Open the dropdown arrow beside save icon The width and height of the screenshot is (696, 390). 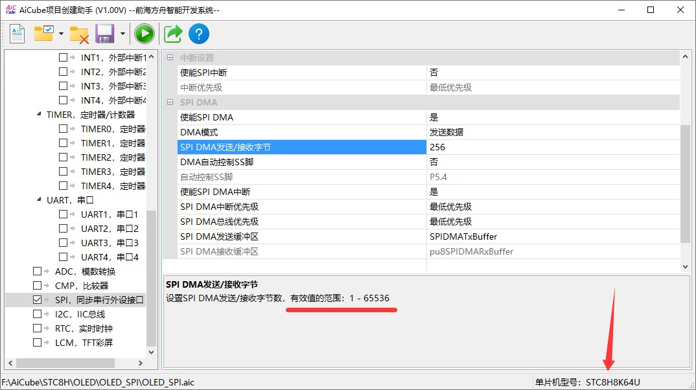[122, 34]
